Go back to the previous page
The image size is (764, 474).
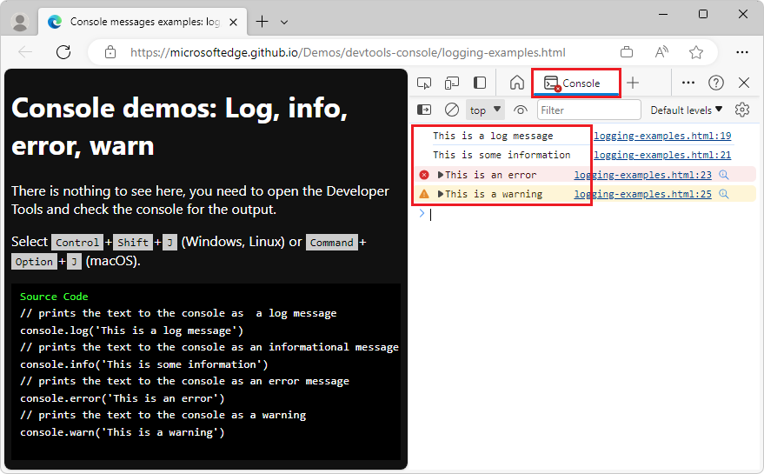(x=25, y=51)
